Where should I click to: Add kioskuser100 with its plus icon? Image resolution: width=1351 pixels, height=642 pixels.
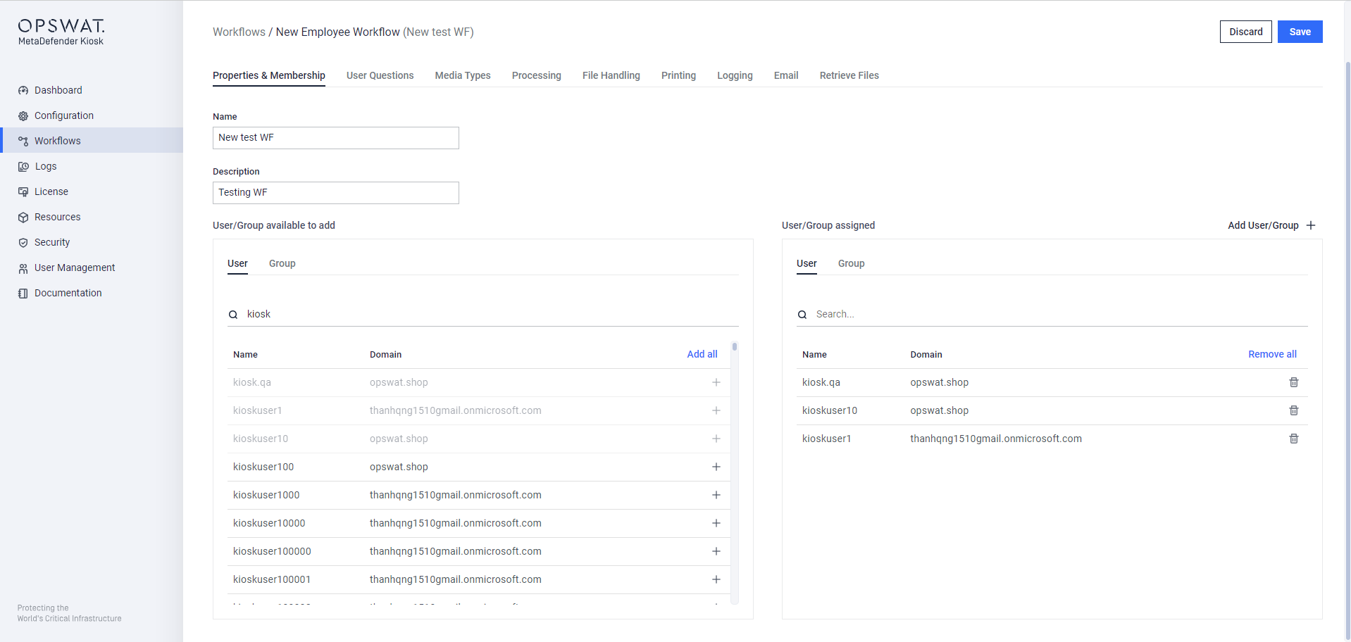coord(716,467)
